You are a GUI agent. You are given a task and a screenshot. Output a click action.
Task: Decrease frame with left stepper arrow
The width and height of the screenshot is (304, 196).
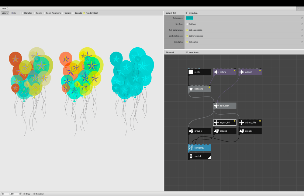click(3, 194)
